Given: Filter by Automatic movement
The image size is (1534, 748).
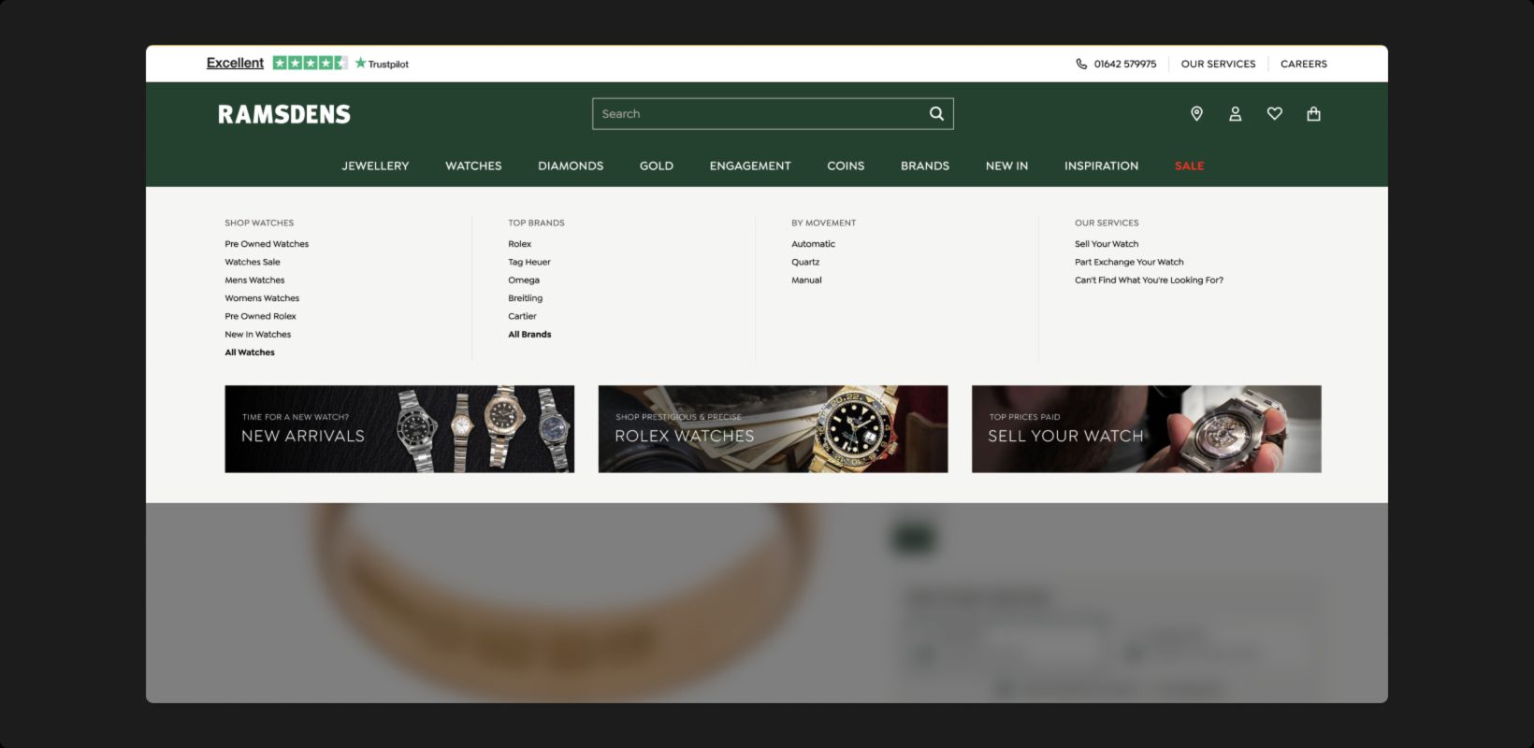Looking at the screenshot, I should [x=814, y=244].
